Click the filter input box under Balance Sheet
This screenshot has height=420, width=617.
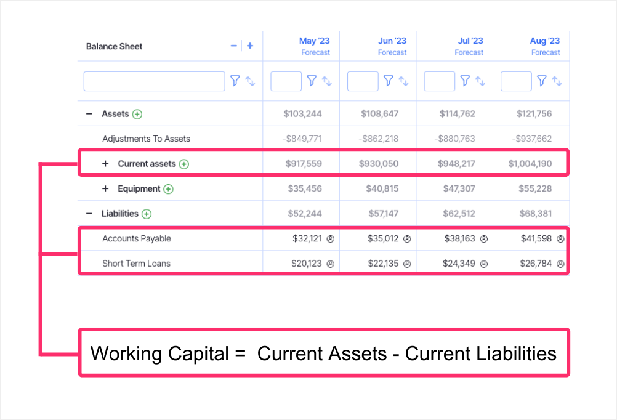(x=154, y=81)
